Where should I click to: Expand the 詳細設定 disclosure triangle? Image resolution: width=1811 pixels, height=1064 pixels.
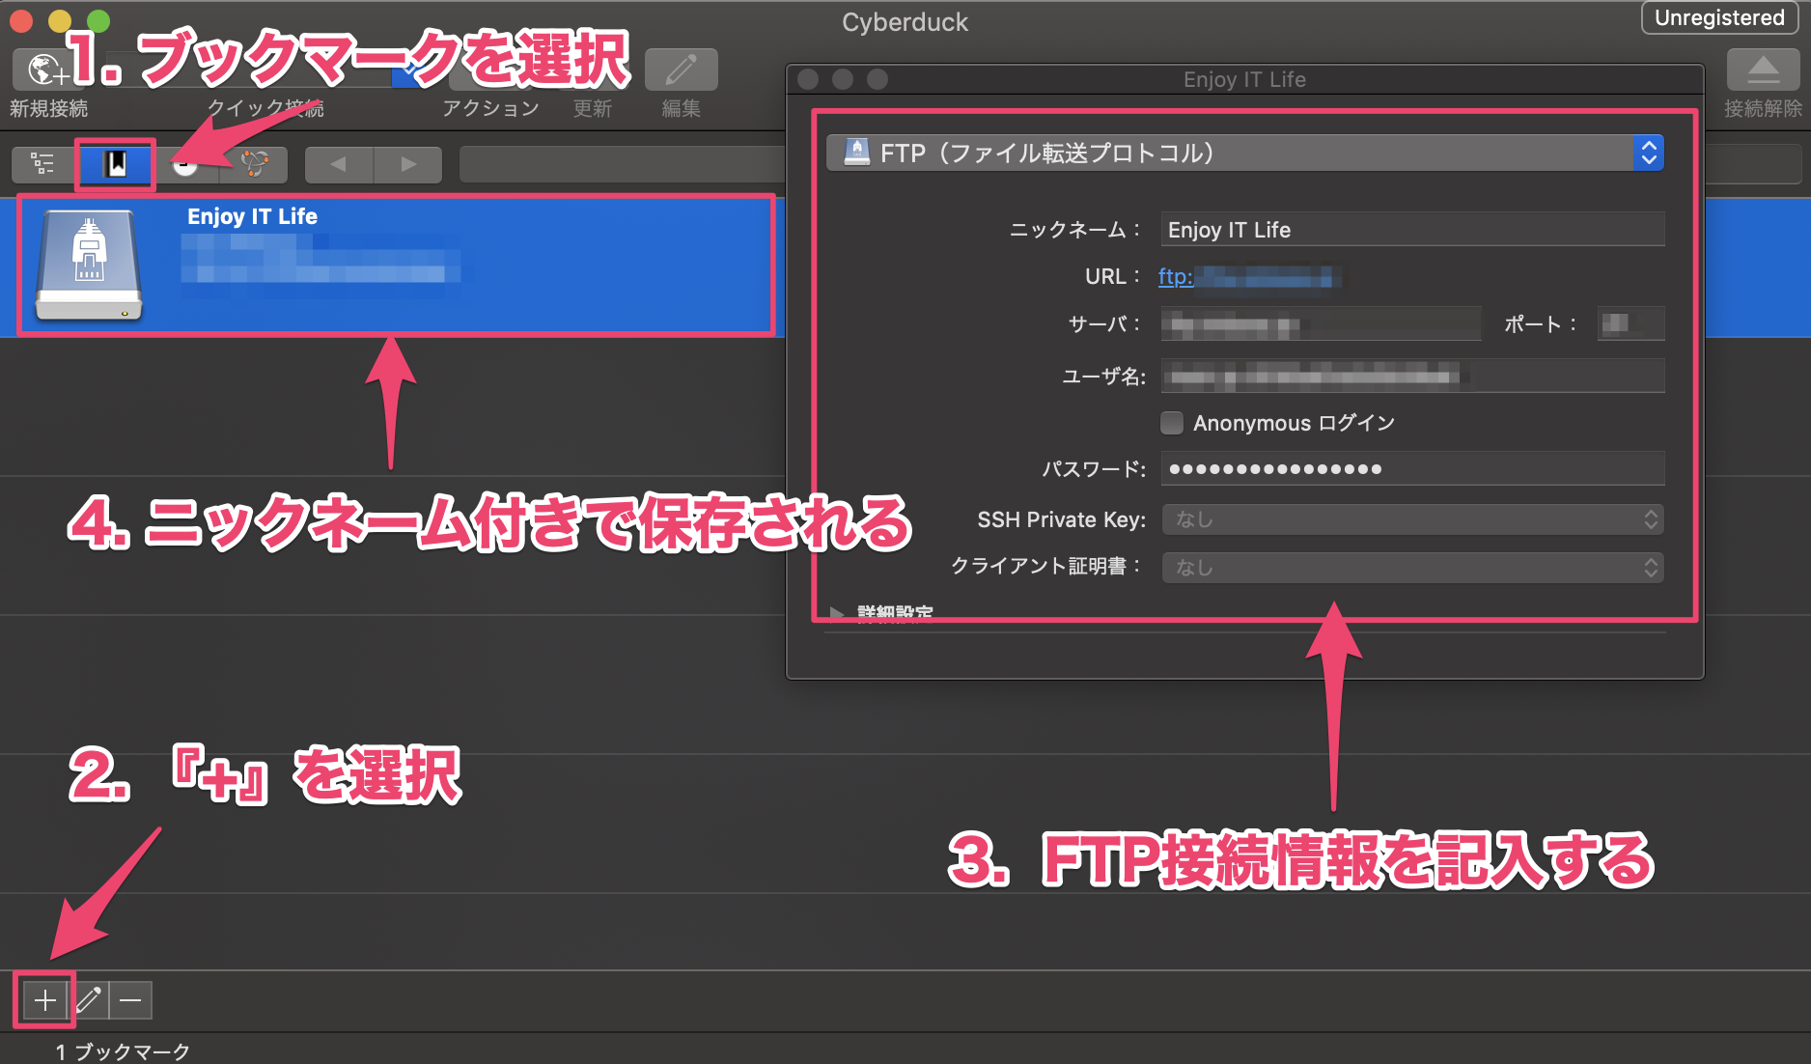(836, 612)
